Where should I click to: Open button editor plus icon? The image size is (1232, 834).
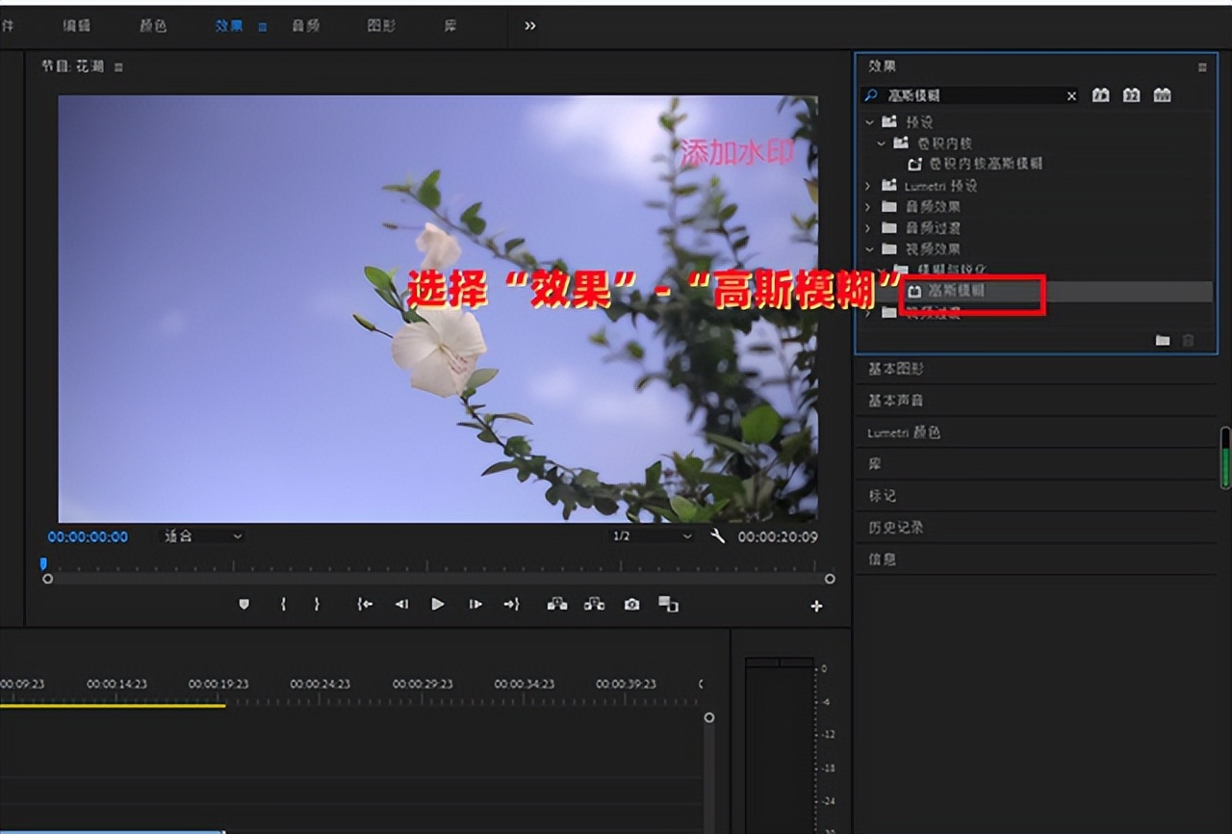point(816,606)
